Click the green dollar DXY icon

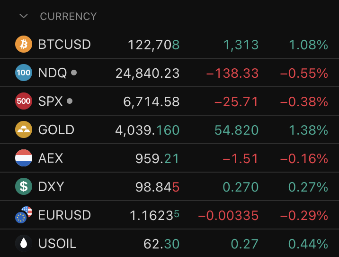click(23, 187)
